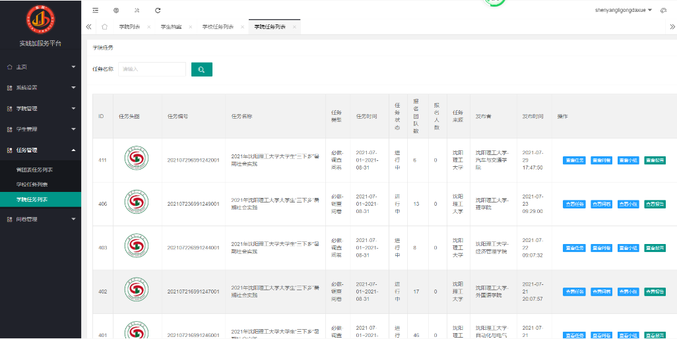
Task: Go to the home tab icon
Action: [x=104, y=27]
